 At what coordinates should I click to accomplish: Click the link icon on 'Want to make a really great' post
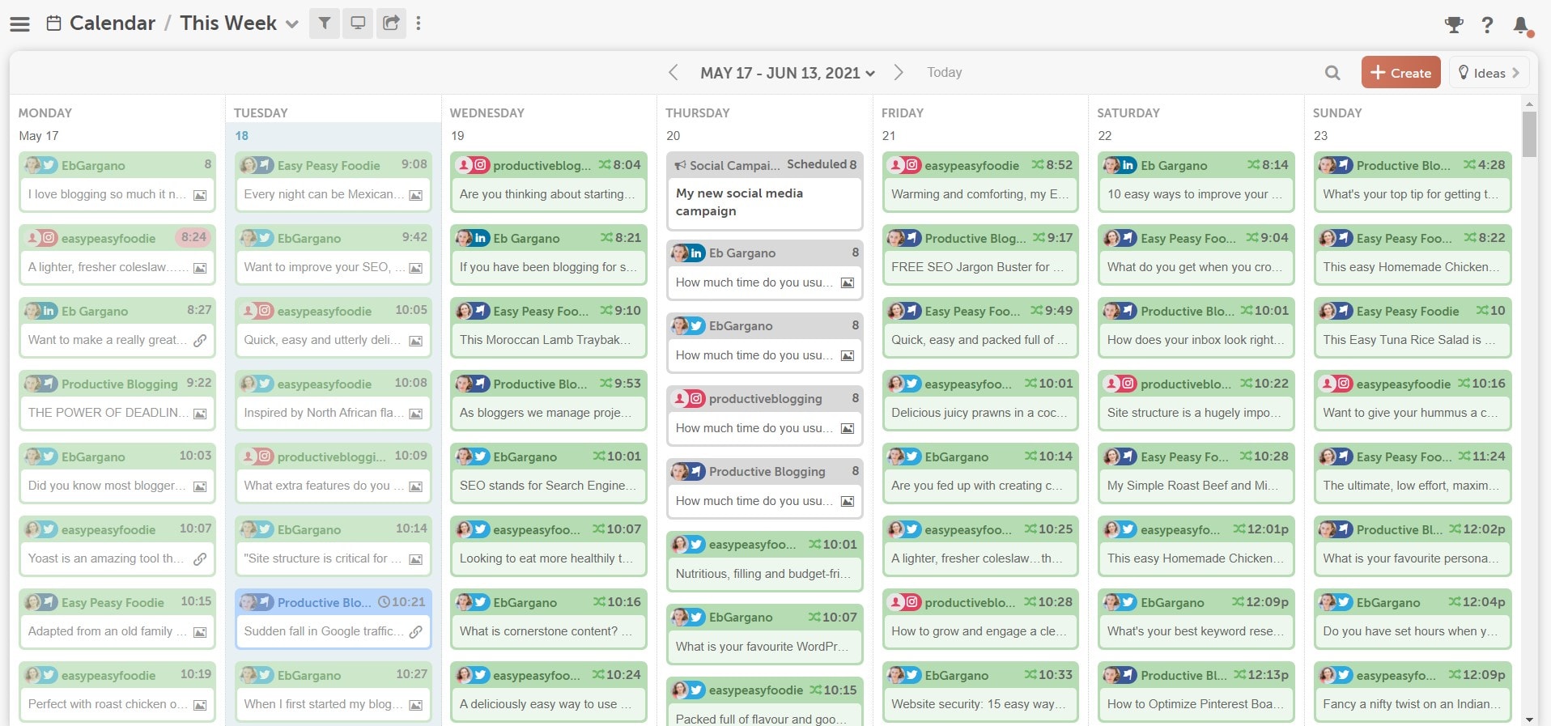point(200,341)
